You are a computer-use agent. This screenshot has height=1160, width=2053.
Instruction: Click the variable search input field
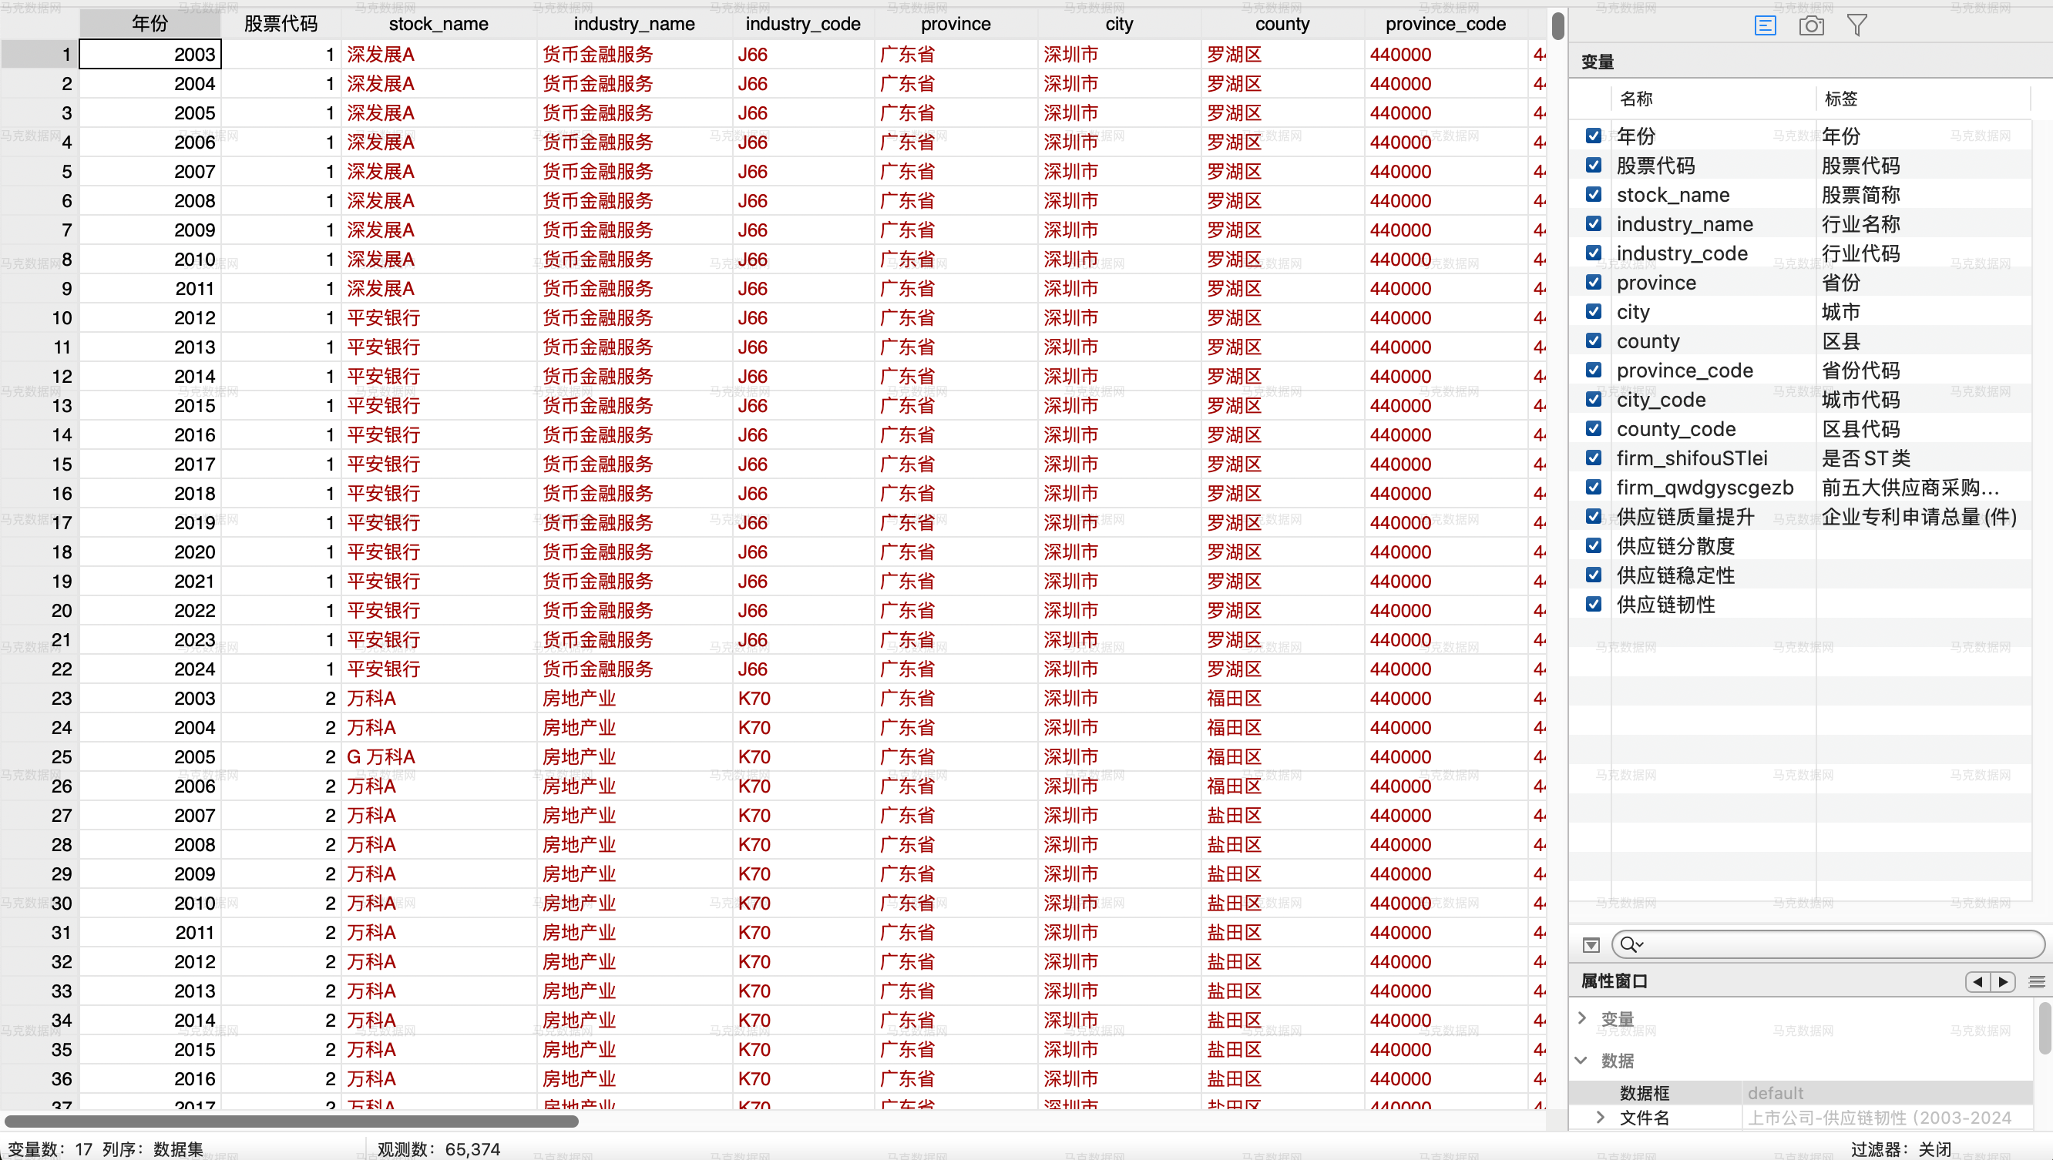click(x=1833, y=945)
